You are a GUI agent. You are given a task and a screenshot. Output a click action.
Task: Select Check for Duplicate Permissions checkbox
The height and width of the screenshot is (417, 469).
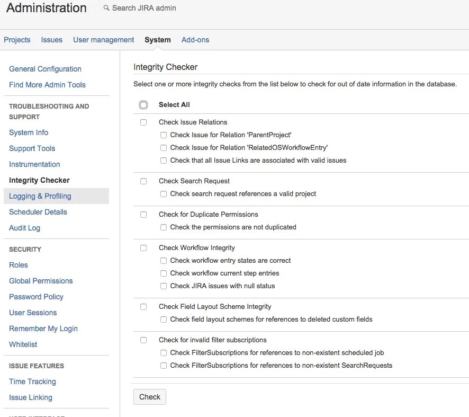tap(143, 215)
